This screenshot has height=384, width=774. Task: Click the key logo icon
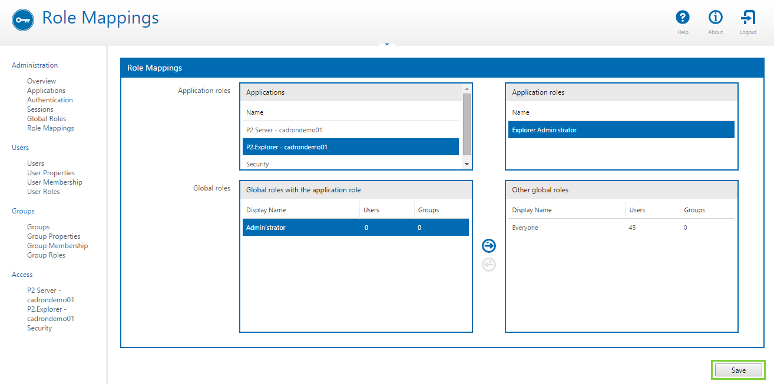tap(23, 19)
